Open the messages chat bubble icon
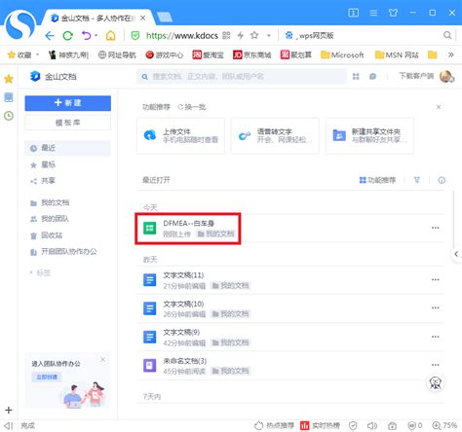 373,77
